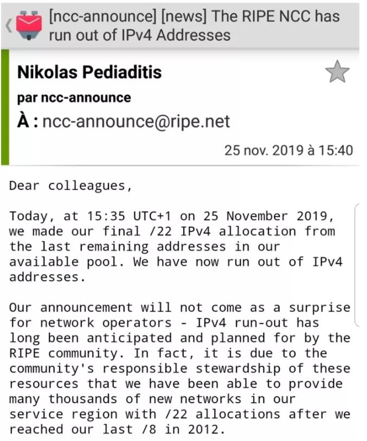Viewport: 367px width, 441px height.
Task: Click the ncc-announce@ripe.net recipient address
Action: click(x=136, y=122)
